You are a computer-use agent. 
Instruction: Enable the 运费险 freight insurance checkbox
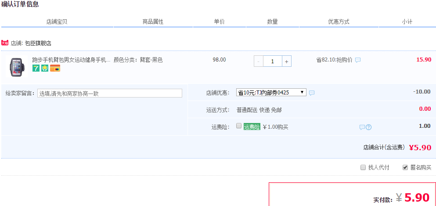[x=238, y=126]
